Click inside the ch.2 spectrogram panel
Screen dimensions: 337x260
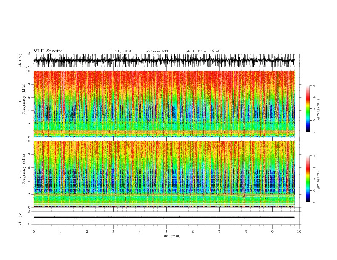[x=164, y=174]
